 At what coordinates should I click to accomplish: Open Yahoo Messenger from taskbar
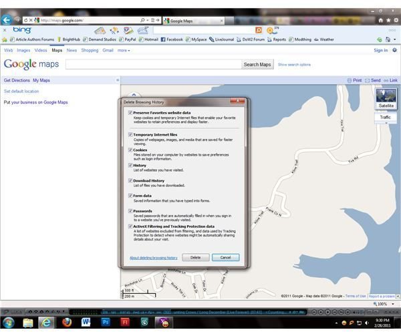click(164, 323)
